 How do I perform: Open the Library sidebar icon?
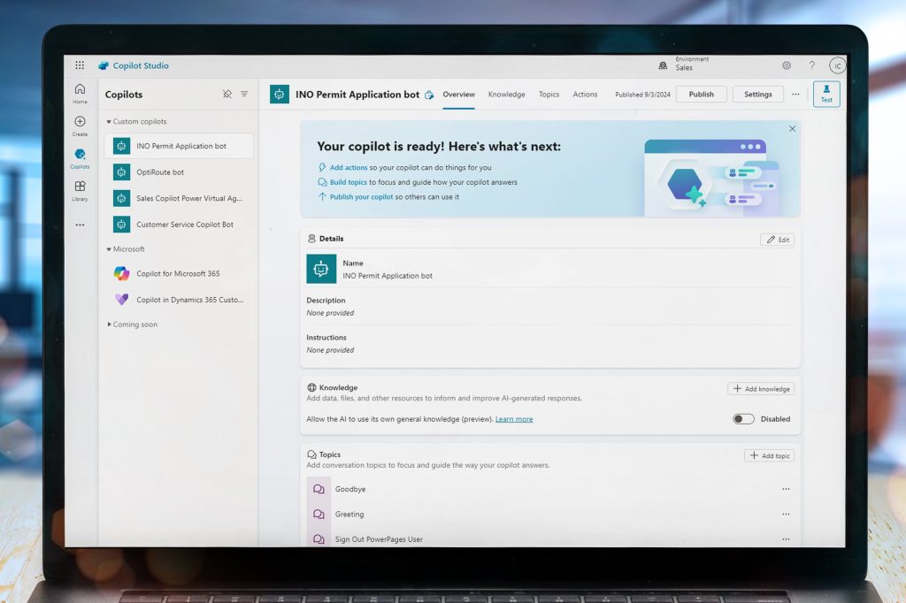(x=80, y=191)
